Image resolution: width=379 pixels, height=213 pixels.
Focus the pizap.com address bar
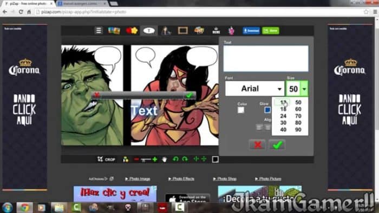198,12
